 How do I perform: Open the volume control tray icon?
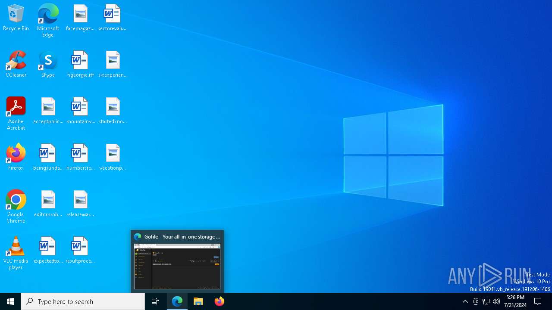click(x=496, y=301)
